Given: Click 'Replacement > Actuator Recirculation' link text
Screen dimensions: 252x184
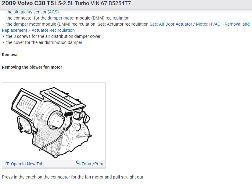Looking at the screenshot, I should click(x=38, y=30).
